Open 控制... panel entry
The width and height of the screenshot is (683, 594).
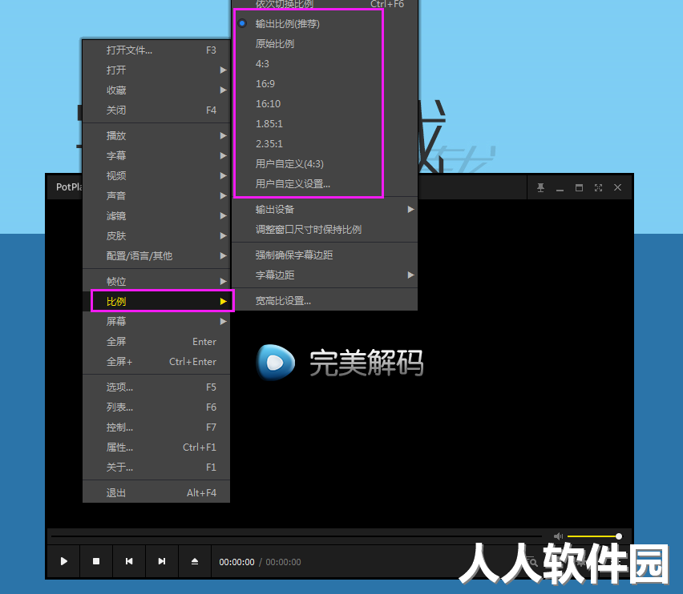[156, 427]
